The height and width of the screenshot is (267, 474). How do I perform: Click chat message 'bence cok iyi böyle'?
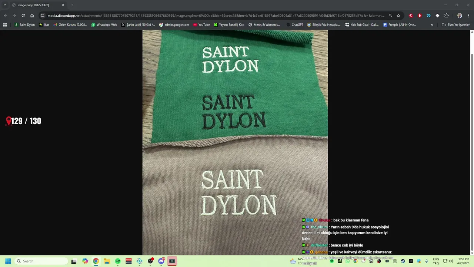click(347, 245)
